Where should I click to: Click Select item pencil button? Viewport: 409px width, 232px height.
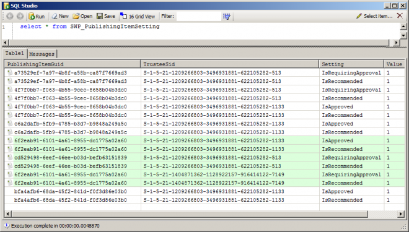374,16
